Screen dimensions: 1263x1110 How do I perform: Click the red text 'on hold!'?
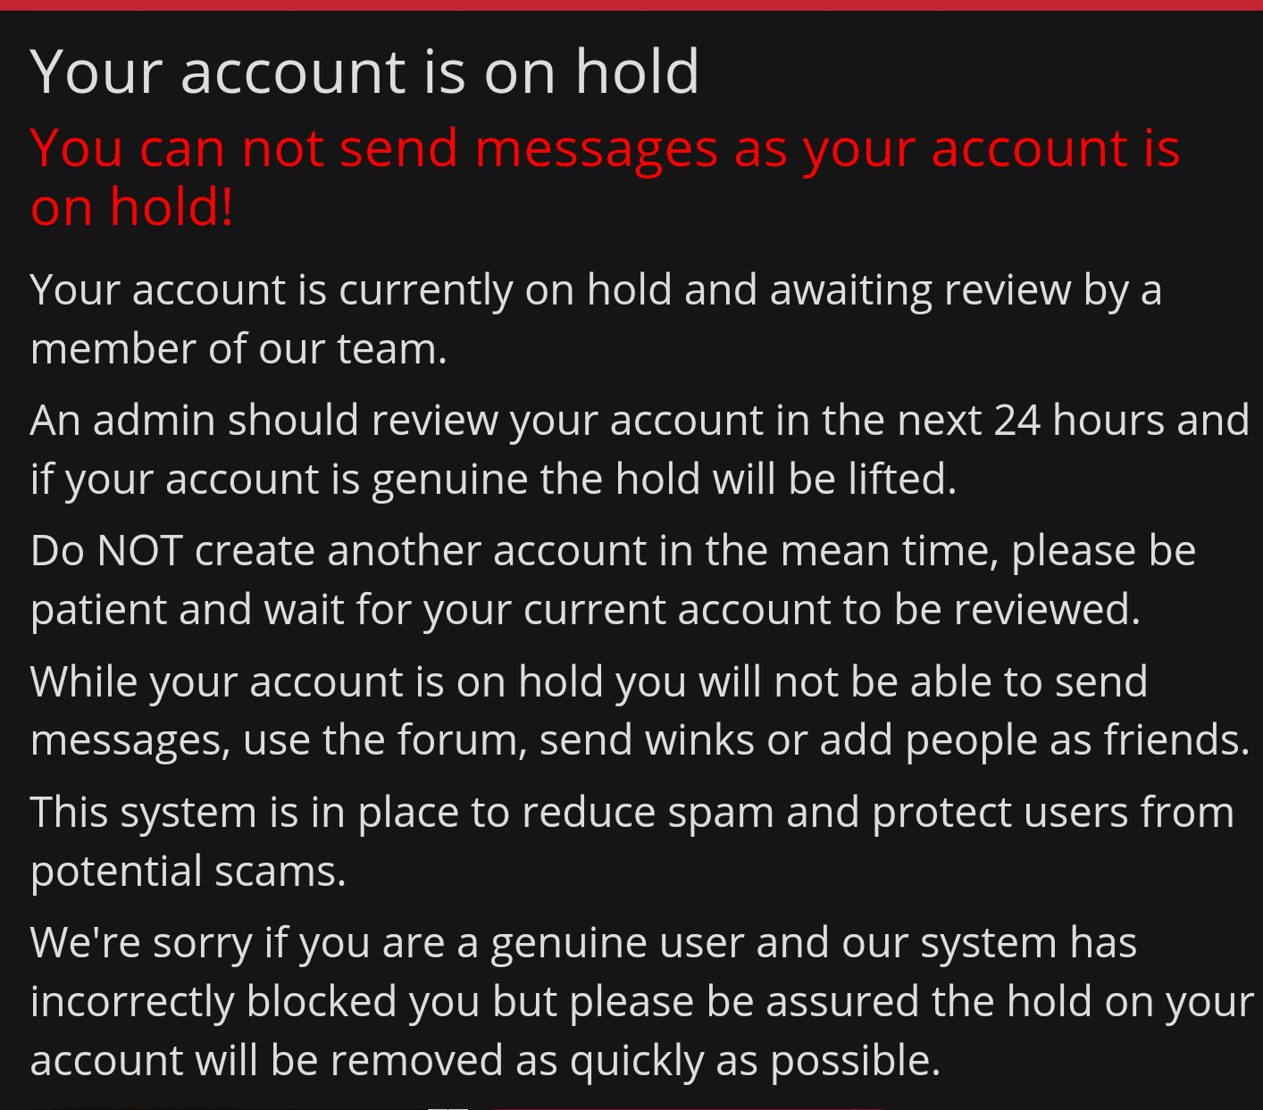(132, 207)
